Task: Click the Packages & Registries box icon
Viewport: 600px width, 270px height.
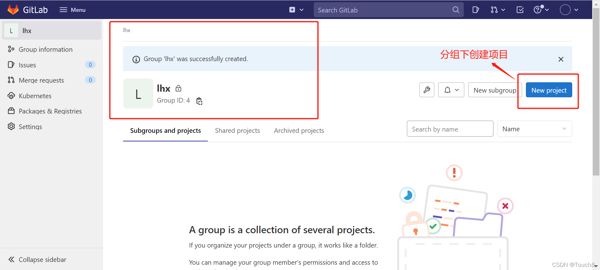Action: pos(11,111)
